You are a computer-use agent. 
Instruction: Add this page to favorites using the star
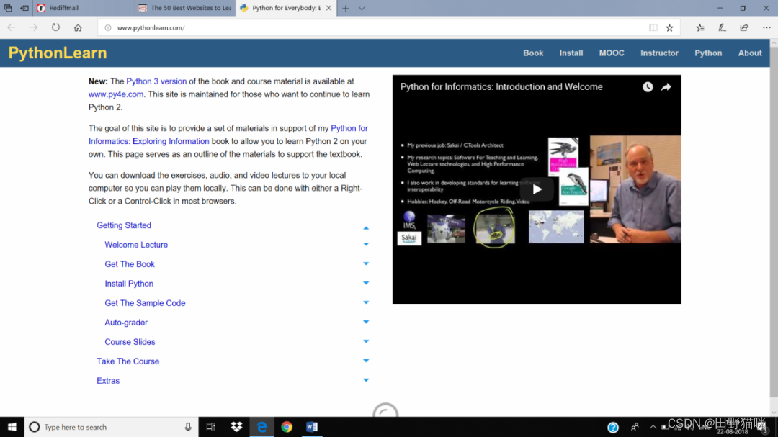coord(669,28)
